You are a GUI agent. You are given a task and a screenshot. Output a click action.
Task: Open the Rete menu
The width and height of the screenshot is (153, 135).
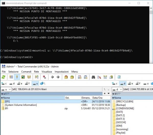click(36, 72)
